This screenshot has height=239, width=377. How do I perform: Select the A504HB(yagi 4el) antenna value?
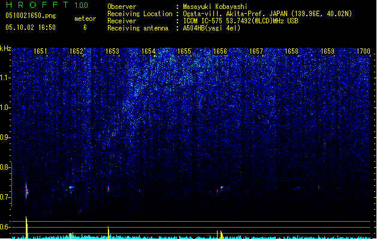212,28
